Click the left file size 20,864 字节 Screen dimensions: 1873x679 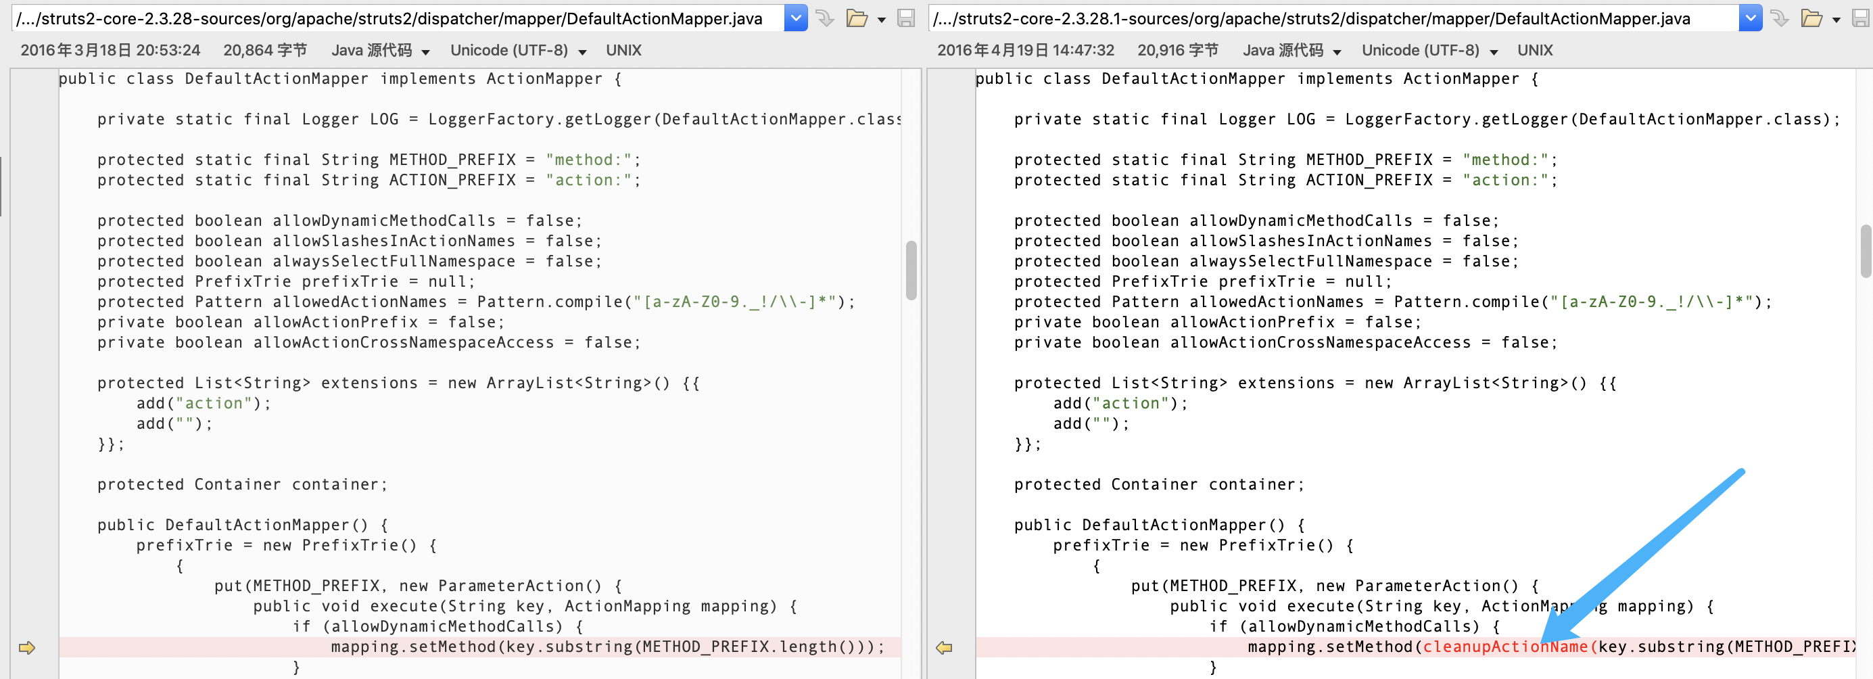(265, 50)
